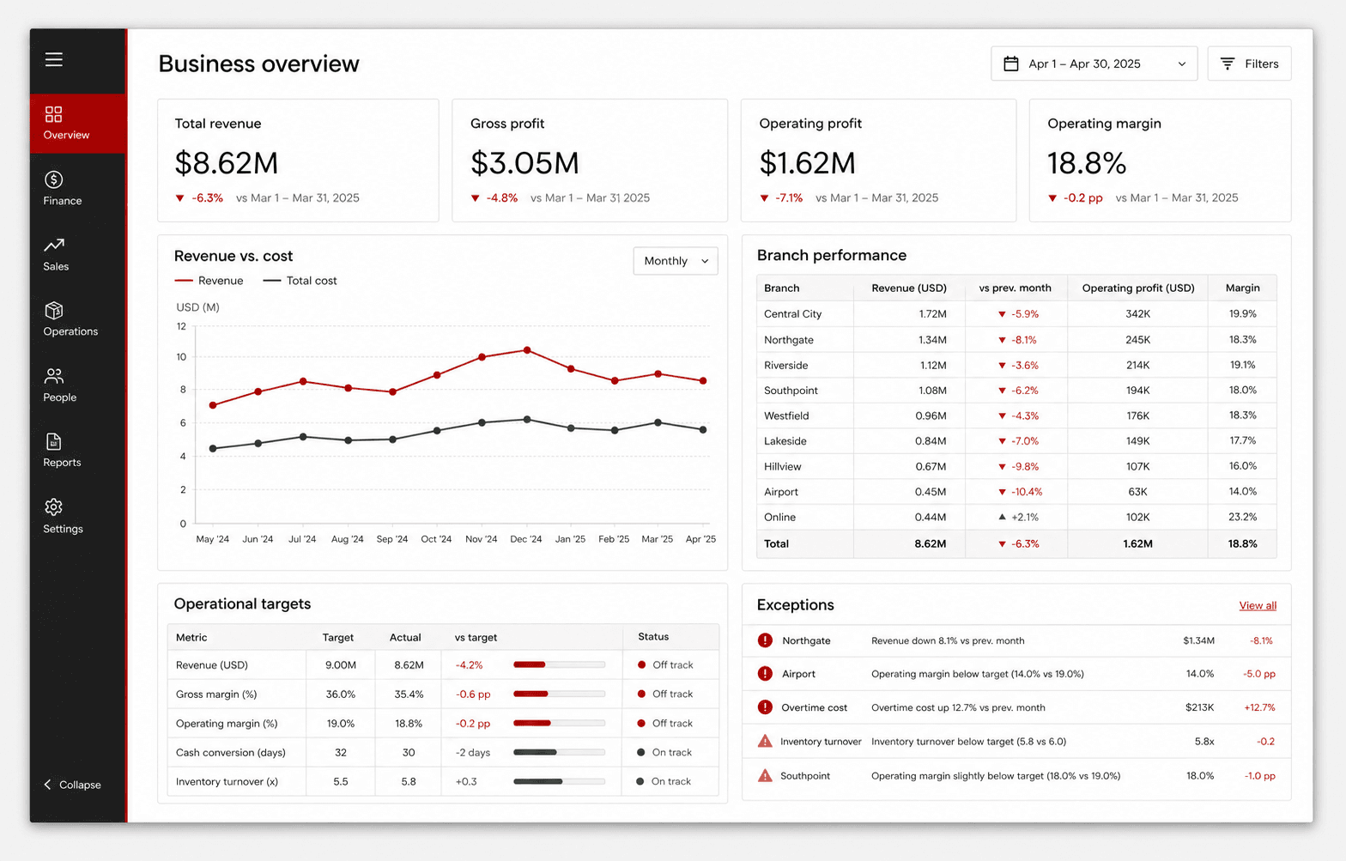This screenshot has height=861, width=1346.
Task: Click the Overview grid icon
Action: [x=53, y=114]
